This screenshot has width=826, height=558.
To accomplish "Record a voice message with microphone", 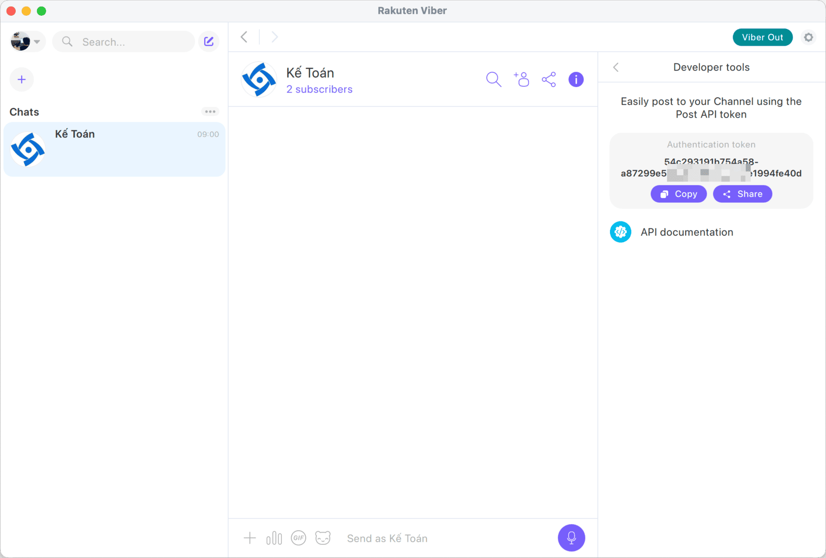I will 571,538.
